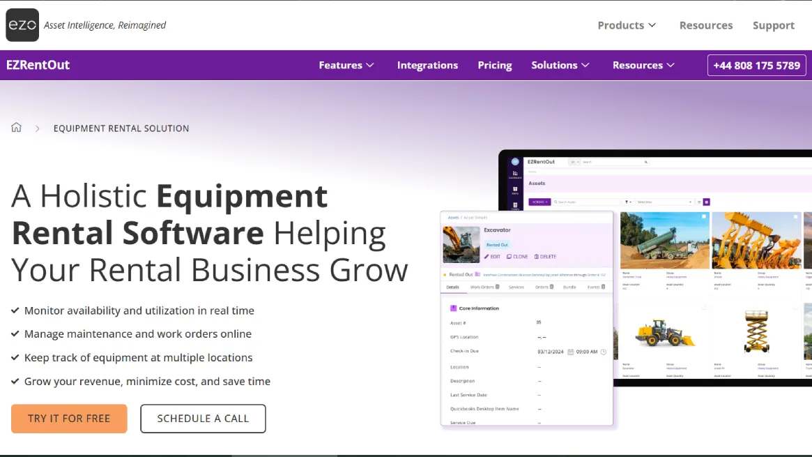The height and width of the screenshot is (457, 812).
Task: Open the Dashboard icon in the sidebar
Action: [x=515, y=173]
